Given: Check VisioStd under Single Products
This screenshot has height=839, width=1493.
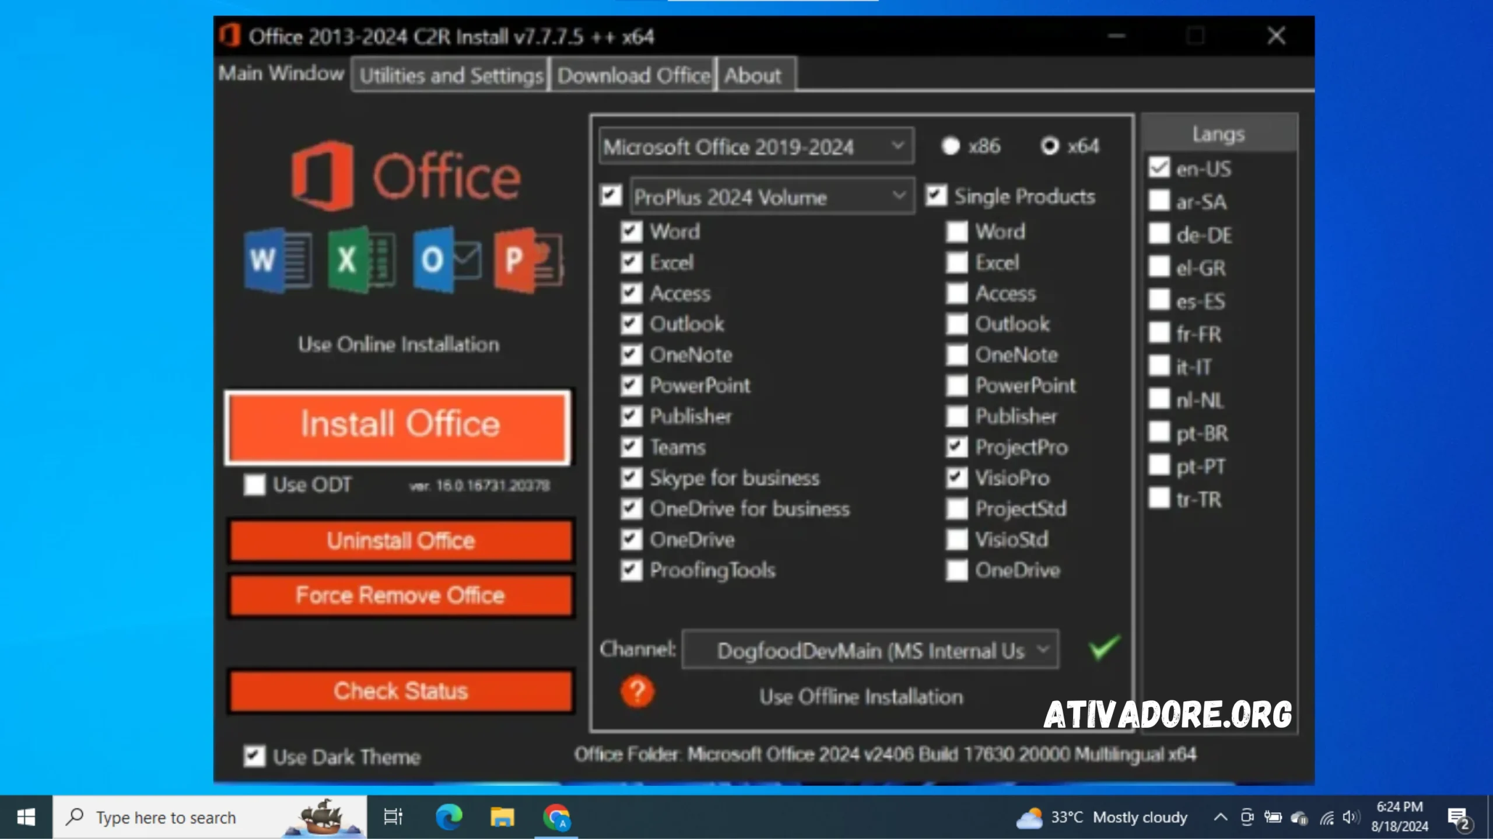Looking at the screenshot, I should [956, 539].
